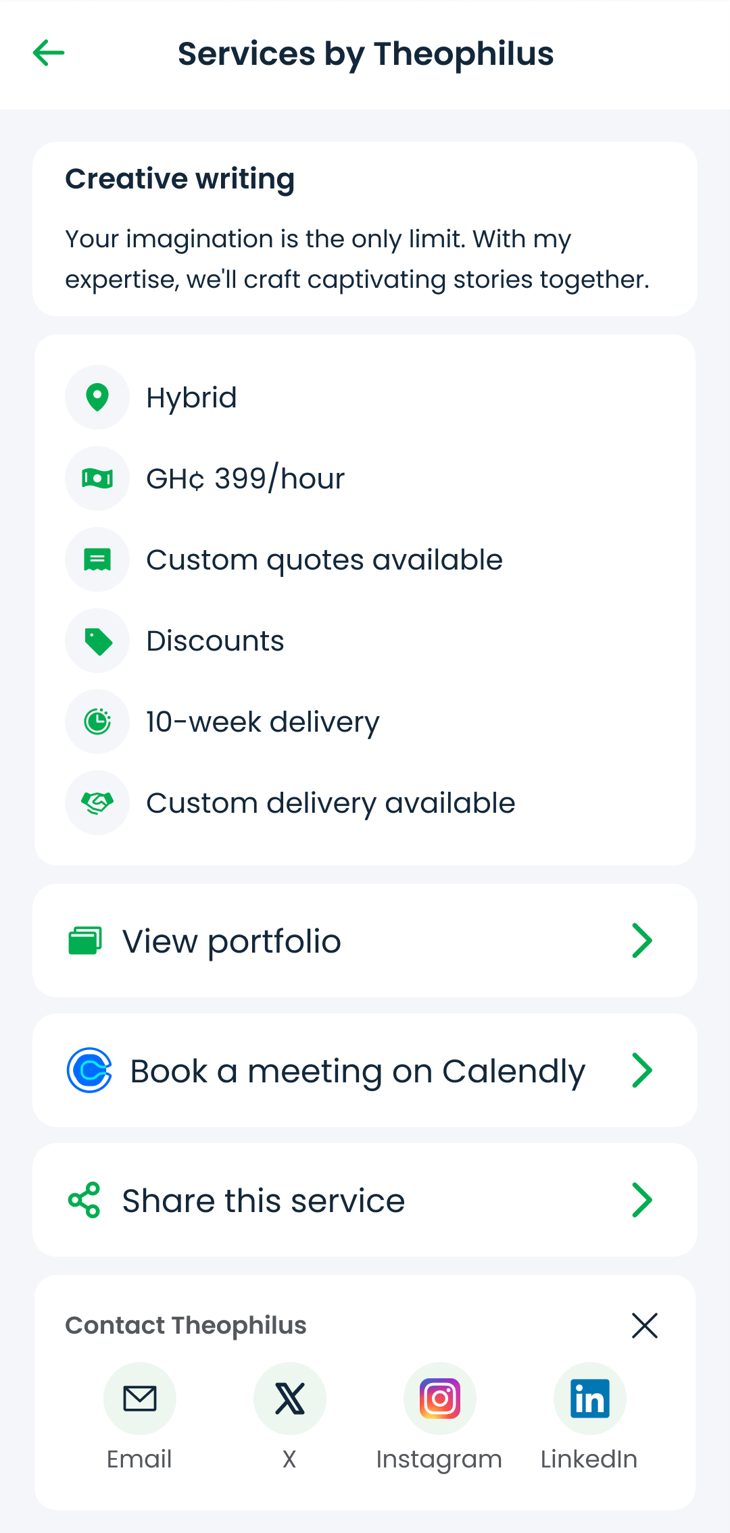This screenshot has width=730, height=1533.
Task: Open Theophilus's Instagram profile
Action: [x=440, y=1399]
